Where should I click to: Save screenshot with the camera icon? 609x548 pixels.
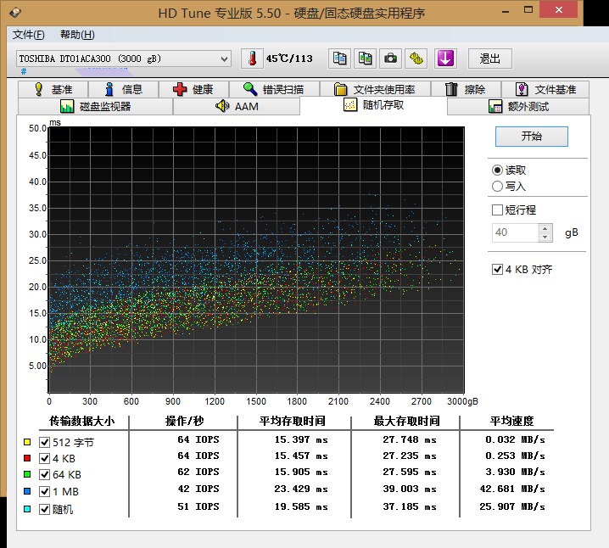point(390,59)
